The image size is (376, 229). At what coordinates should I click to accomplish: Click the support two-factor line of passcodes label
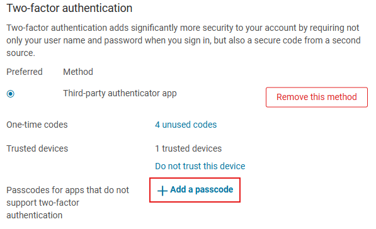pyautogui.click(x=43, y=203)
